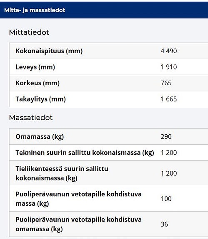
Task: Select Puoliperävaunun vetotapille kohdistuva massa label
Action: 78,199
